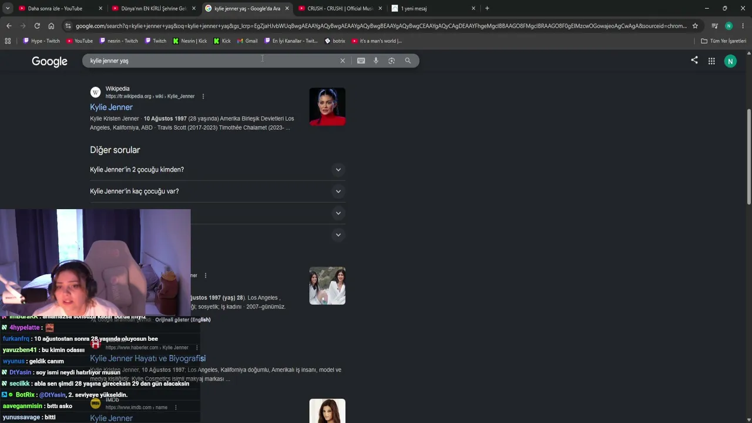Clear the Google search box text
The height and width of the screenshot is (423, 752).
pyautogui.click(x=343, y=61)
